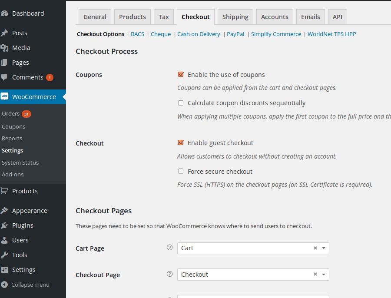Click the Posts pushpin icon
Image resolution: width=391 pixels, height=298 pixels.
4,33
